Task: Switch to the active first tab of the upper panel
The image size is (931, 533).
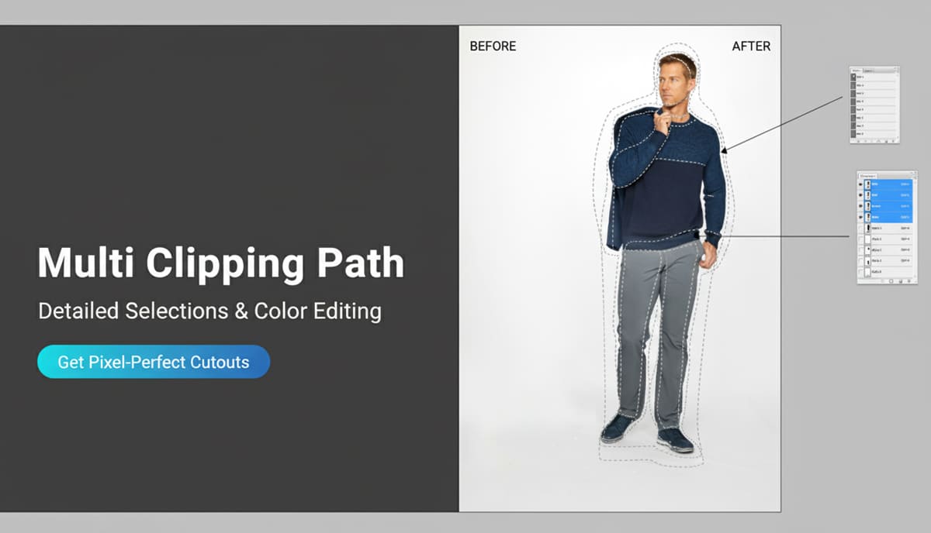Action: [x=857, y=70]
